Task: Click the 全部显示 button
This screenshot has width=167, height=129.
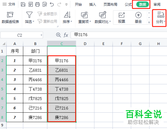Action: (47, 14)
